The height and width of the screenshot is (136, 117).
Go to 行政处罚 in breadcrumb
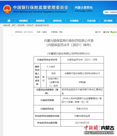tap(30, 25)
